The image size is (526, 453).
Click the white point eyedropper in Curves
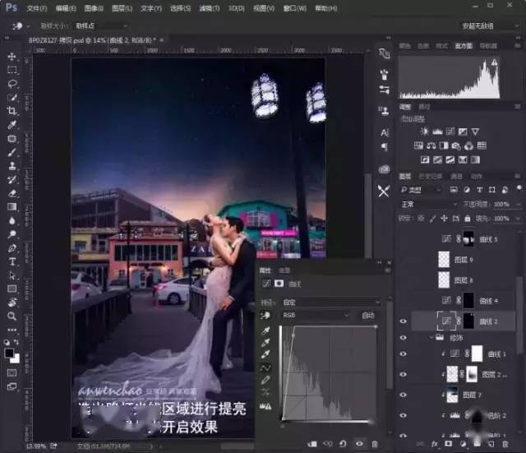pyautogui.click(x=265, y=354)
